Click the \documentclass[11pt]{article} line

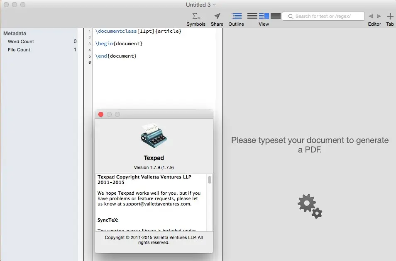pyautogui.click(x=138, y=31)
